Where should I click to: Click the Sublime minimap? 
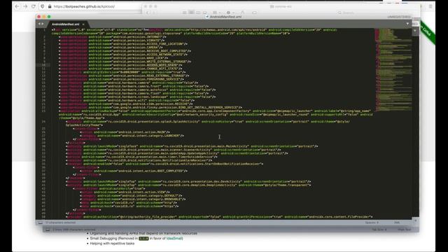(x=393, y=70)
